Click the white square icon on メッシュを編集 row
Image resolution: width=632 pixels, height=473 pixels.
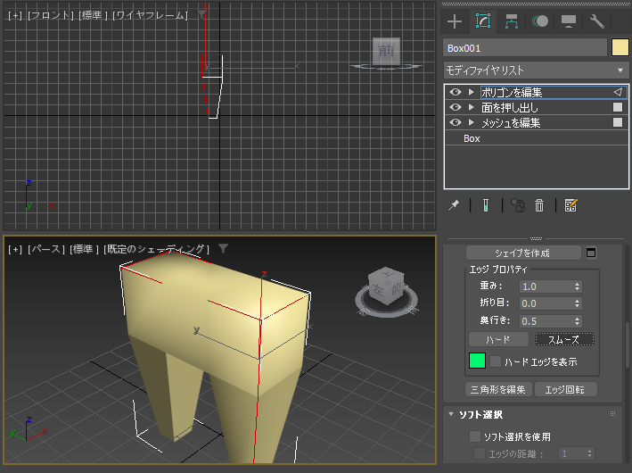click(x=618, y=122)
